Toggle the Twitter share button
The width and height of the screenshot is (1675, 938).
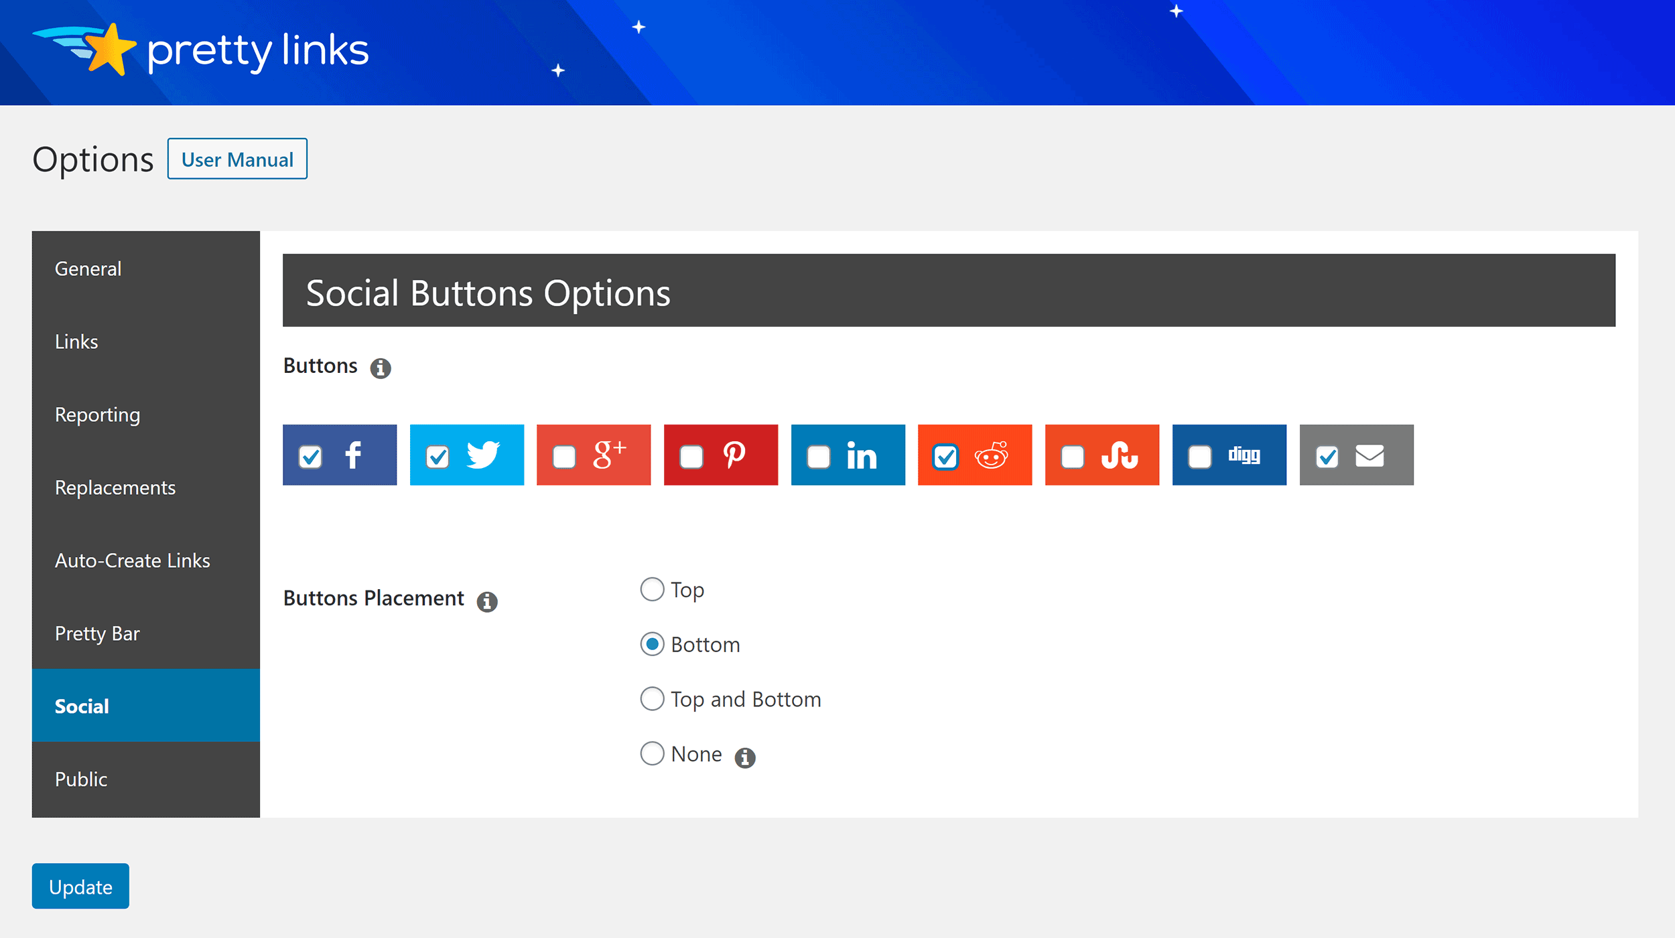point(437,455)
